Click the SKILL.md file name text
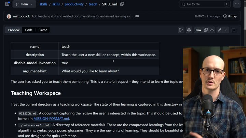This screenshot has width=246, height=138. (x=110, y=4)
